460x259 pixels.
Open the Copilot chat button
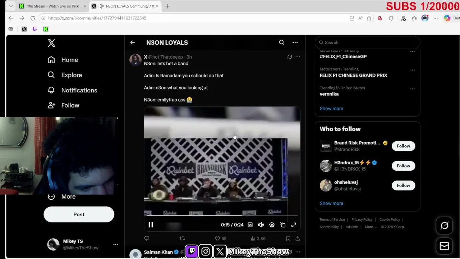tap(451, 18)
